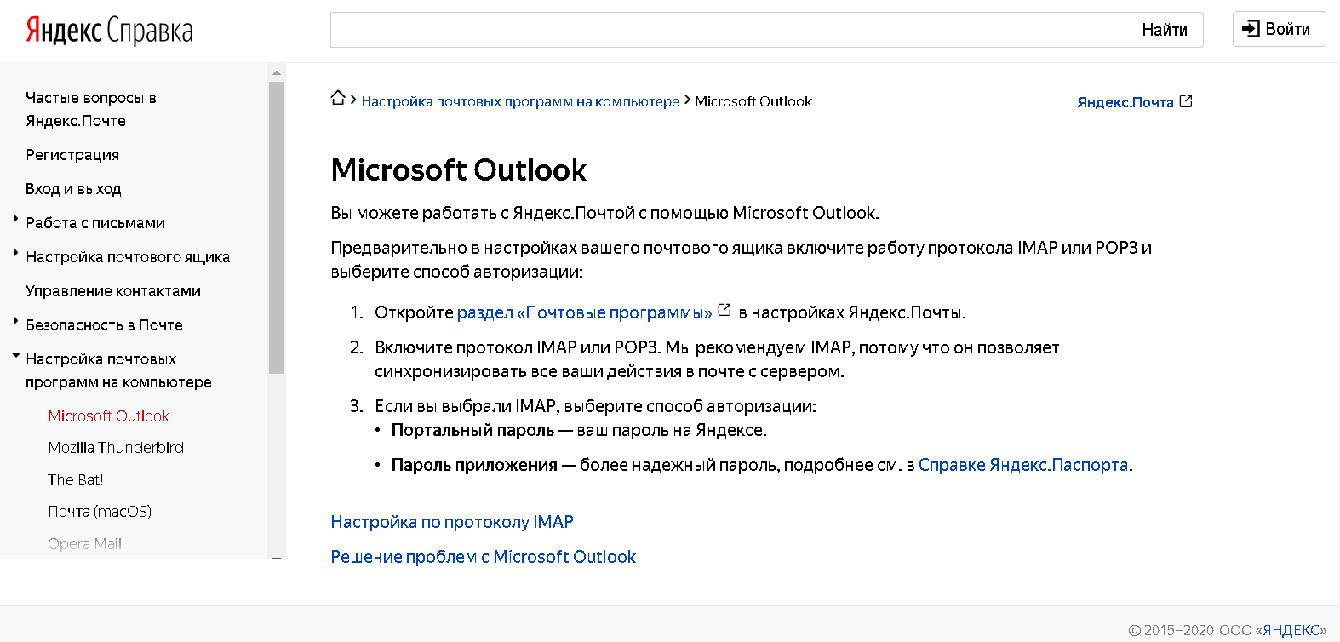Click the Яндекс Справка logo
The width and height of the screenshot is (1340, 642).
tap(109, 31)
